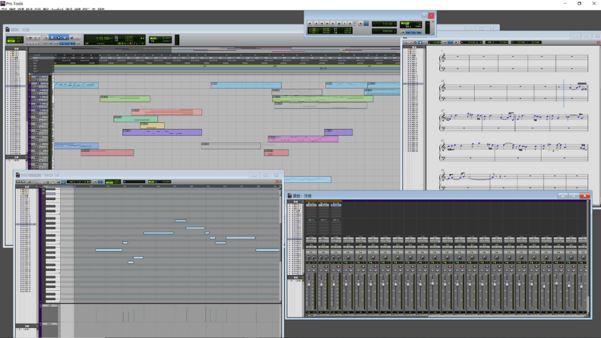Click the first channel volume fader in the Mix window
601x338 pixels.
308,284
